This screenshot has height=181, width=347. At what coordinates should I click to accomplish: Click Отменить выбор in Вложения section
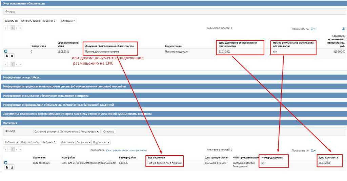click(30, 142)
